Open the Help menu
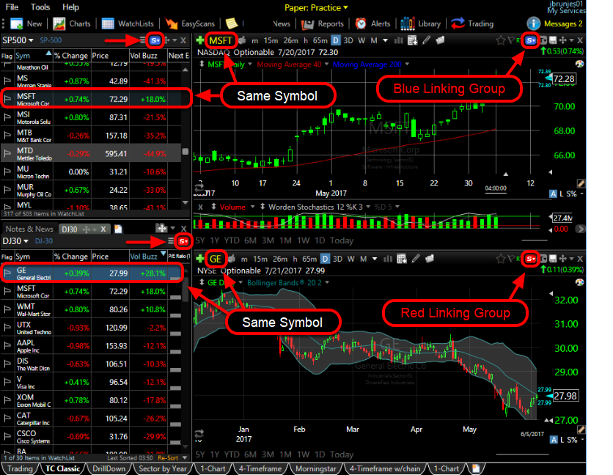This screenshot has height=475, width=613. [x=71, y=7]
